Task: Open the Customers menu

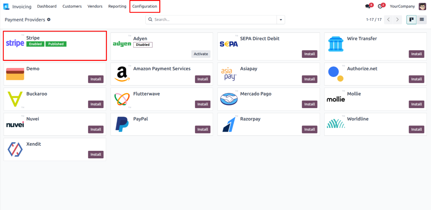Action: click(72, 6)
